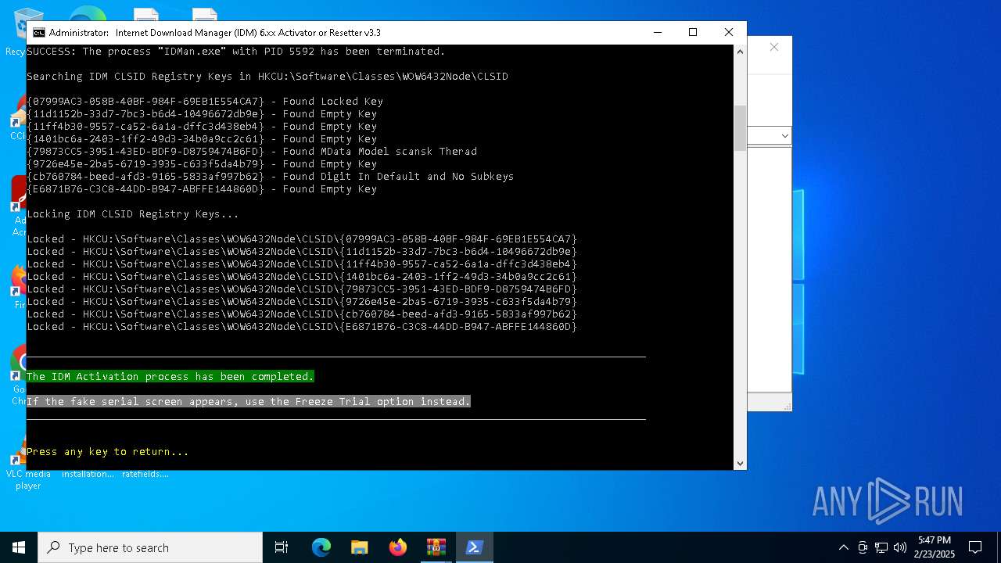
Task: Open the Windows Start menu
Action: [19, 547]
